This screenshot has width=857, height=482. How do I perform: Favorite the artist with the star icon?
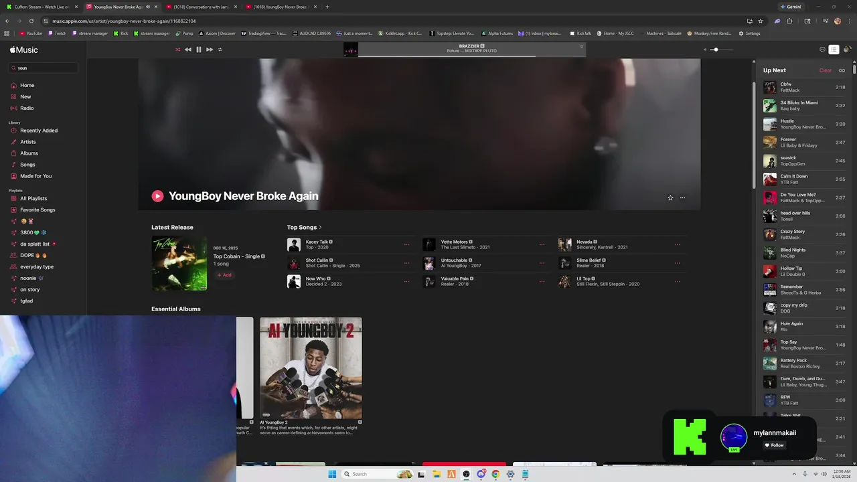click(670, 197)
